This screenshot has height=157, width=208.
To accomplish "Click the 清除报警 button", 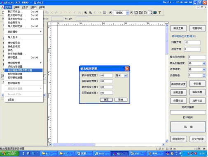I will tap(197, 92).
